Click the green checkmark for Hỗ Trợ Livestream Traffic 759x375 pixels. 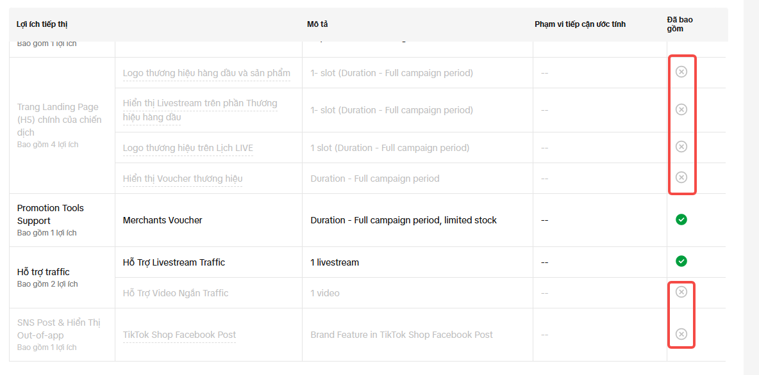[x=681, y=261]
